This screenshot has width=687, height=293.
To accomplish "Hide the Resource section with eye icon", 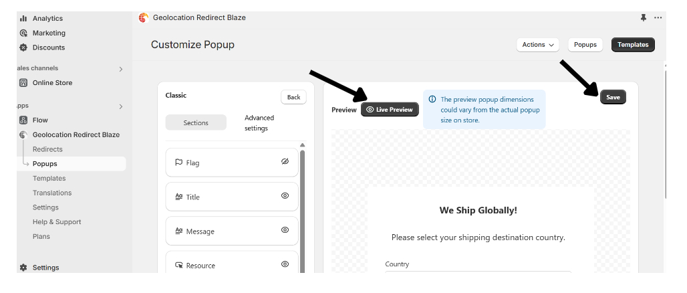I will (x=285, y=264).
